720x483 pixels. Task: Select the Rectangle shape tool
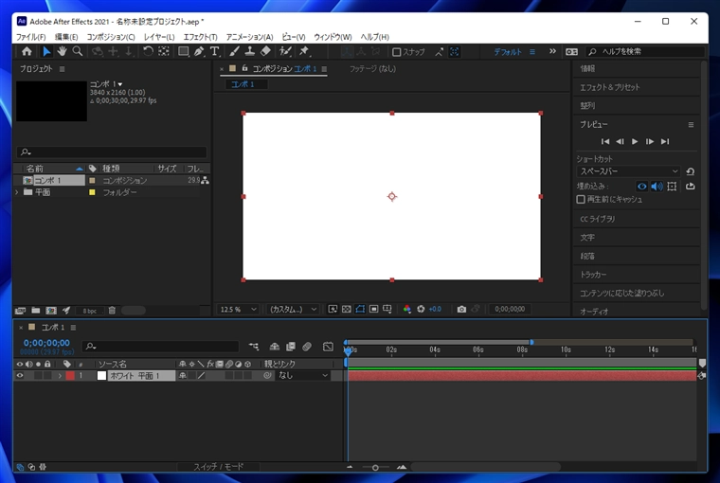(x=183, y=51)
